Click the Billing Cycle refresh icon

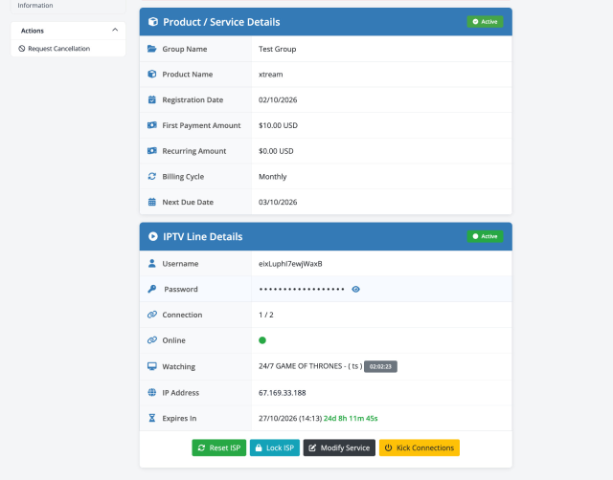(x=152, y=176)
